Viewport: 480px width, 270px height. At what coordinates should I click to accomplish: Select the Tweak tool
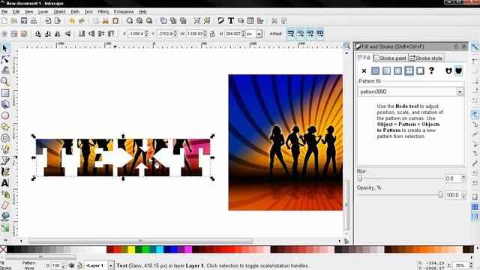point(5,70)
